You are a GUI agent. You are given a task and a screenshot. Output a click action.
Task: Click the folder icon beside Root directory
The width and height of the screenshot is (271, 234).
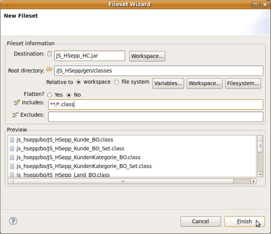tap(49, 69)
